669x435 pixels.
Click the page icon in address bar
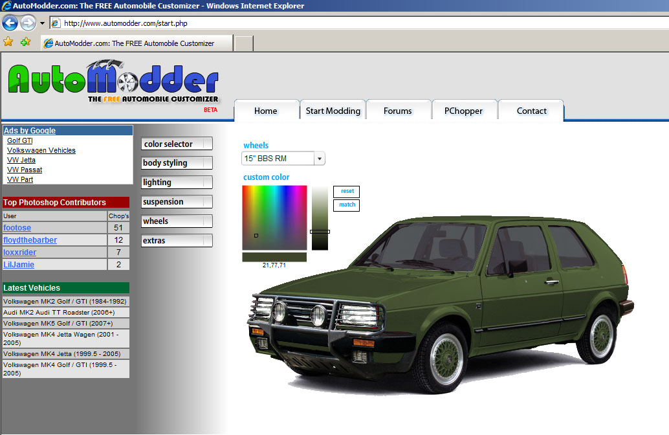point(56,23)
